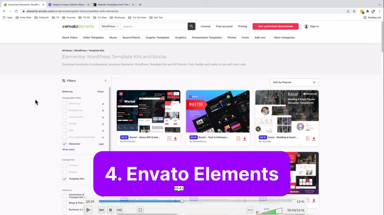Check the Cornerstone compatibility filter

65,117
